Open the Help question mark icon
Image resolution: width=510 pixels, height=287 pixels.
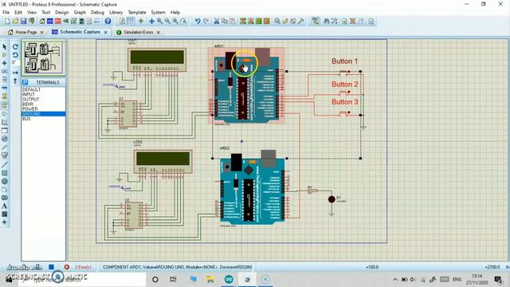point(108,22)
